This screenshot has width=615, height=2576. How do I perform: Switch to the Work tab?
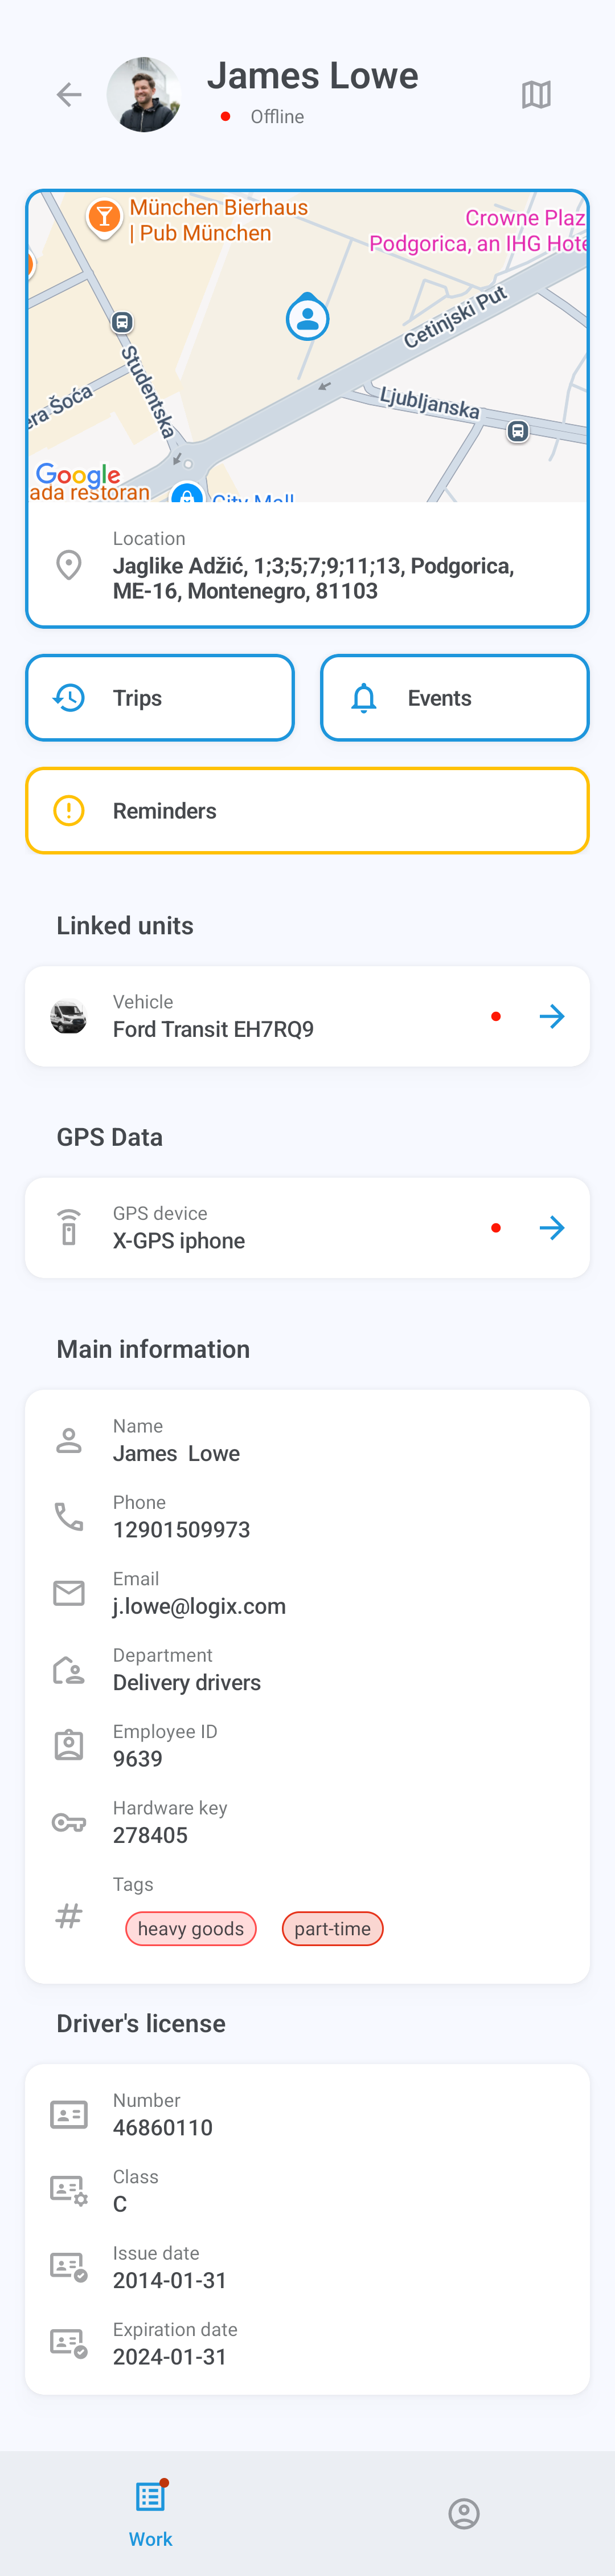click(x=151, y=2513)
